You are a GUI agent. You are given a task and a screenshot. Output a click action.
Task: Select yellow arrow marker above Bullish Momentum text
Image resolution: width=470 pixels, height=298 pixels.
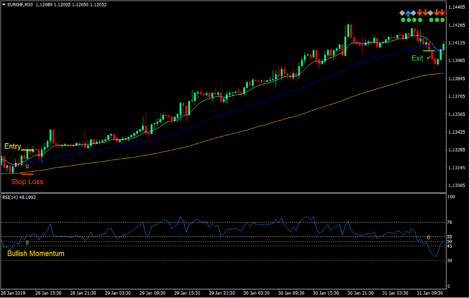tap(27, 243)
